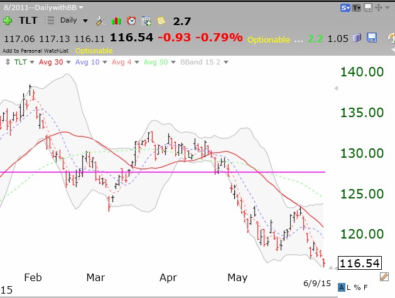Expand the Avg 30 indicator dropdown
Screen dimensions: 395x298
click(x=68, y=62)
